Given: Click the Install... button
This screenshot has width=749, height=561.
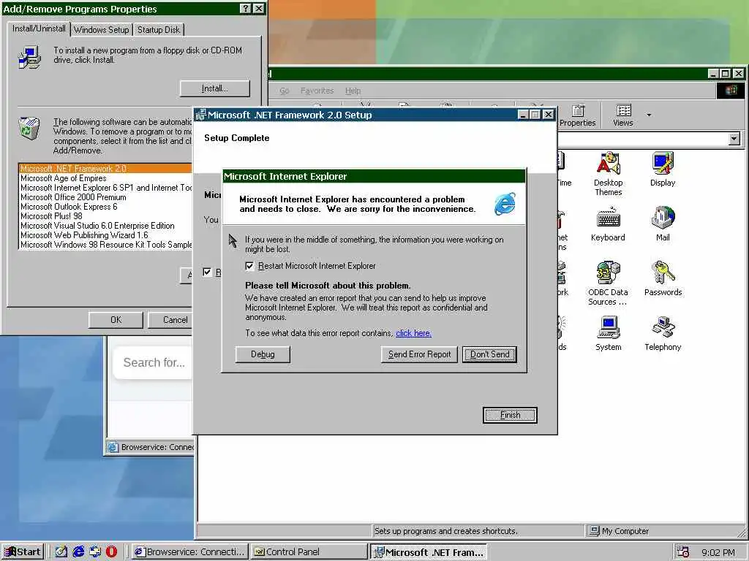Looking at the screenshot, I should pos(215,88).
